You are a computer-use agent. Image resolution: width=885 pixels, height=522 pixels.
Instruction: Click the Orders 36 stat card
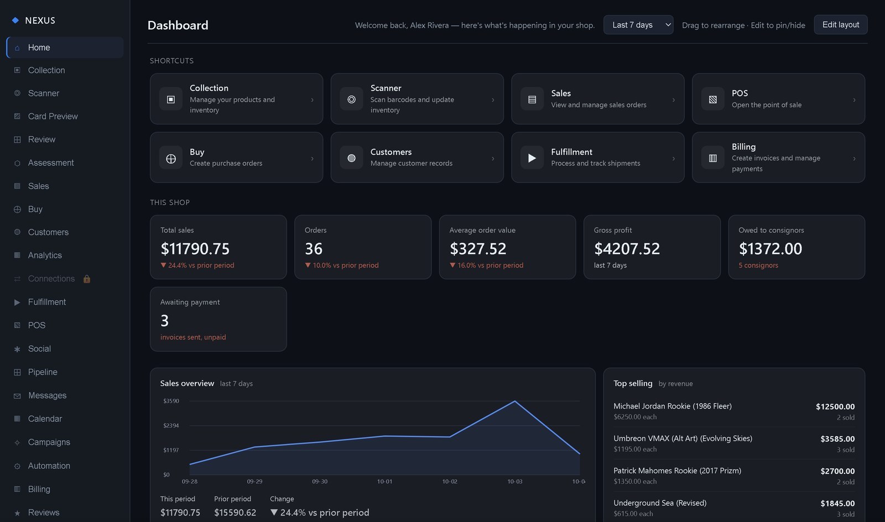coord(363,247)
